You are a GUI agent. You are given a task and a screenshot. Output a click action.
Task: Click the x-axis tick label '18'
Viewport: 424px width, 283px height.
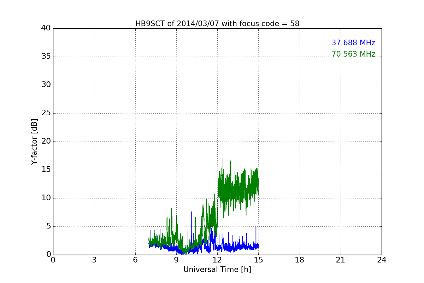point(300,260)
